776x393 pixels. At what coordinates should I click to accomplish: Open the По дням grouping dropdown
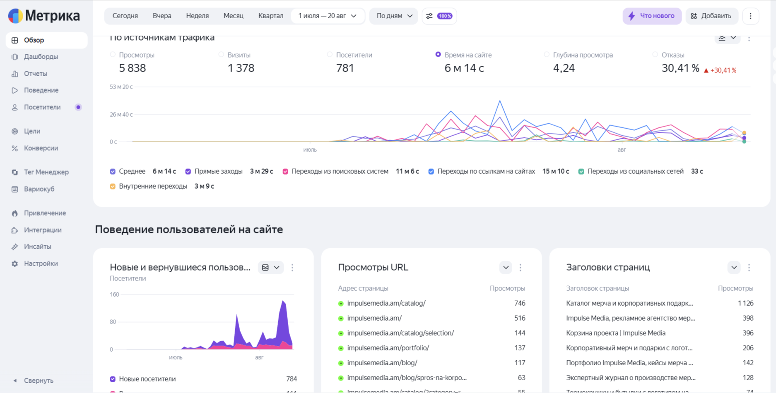click(394, 16)
